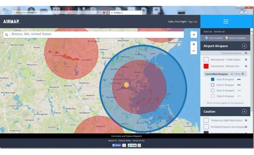Open help icon for Recreational 5 Mile Radius
The width and height of the screenshot is (254, 155).
coord(246,60)
